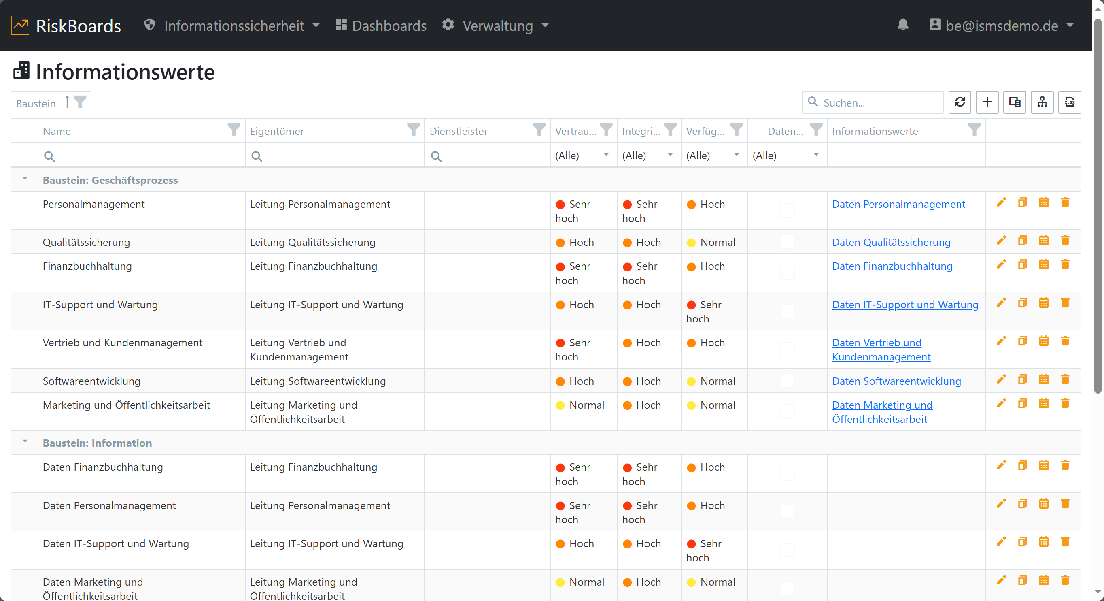
Task: Open calendar icon for Finanzbuchhaltung row
Action: click(x=1044, y=265)
